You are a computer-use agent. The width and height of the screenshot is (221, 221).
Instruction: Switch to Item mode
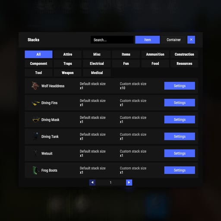tap(147, 40)
